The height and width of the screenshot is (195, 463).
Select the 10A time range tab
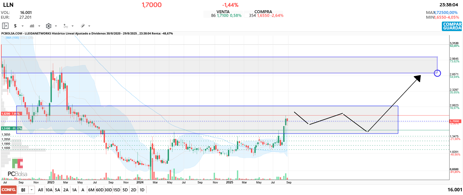tap(49, 190)
